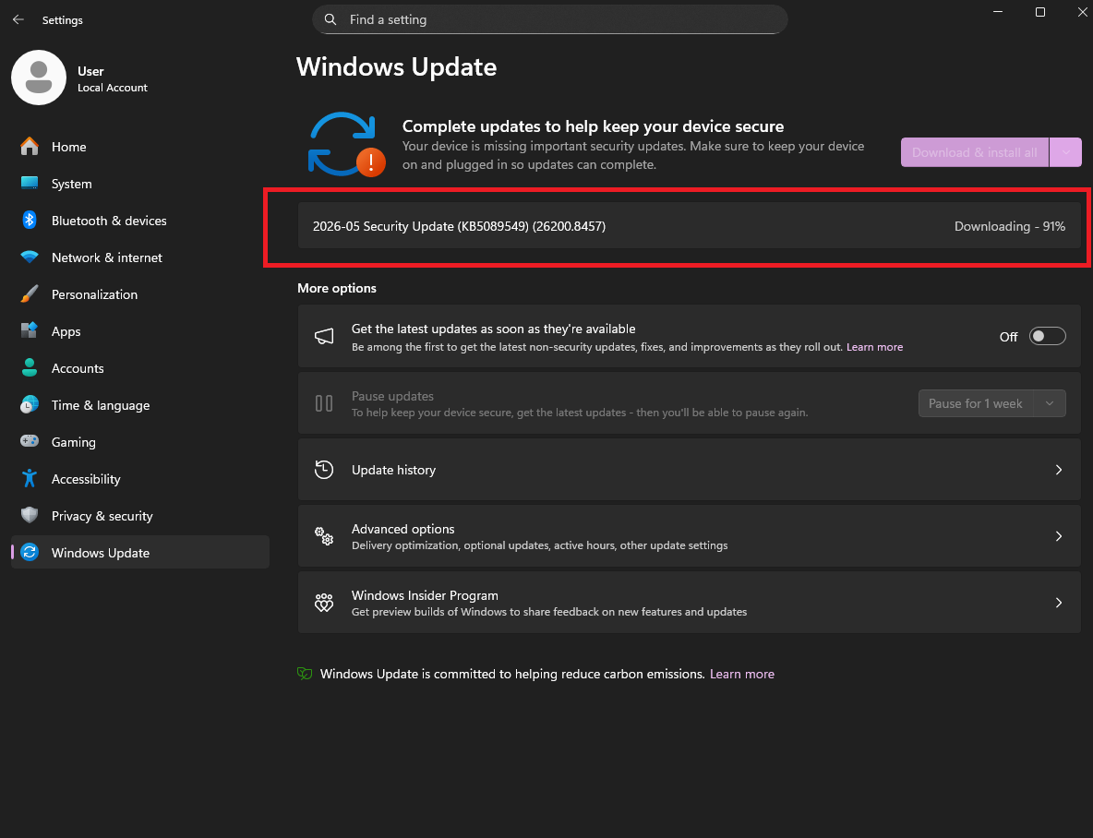
Task: Open Time & language settings label
Action: [x=101, y=405]
